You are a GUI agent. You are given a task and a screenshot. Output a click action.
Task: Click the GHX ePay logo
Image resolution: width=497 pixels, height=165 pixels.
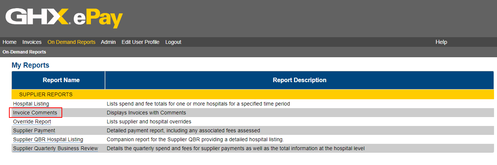[64, 18]
